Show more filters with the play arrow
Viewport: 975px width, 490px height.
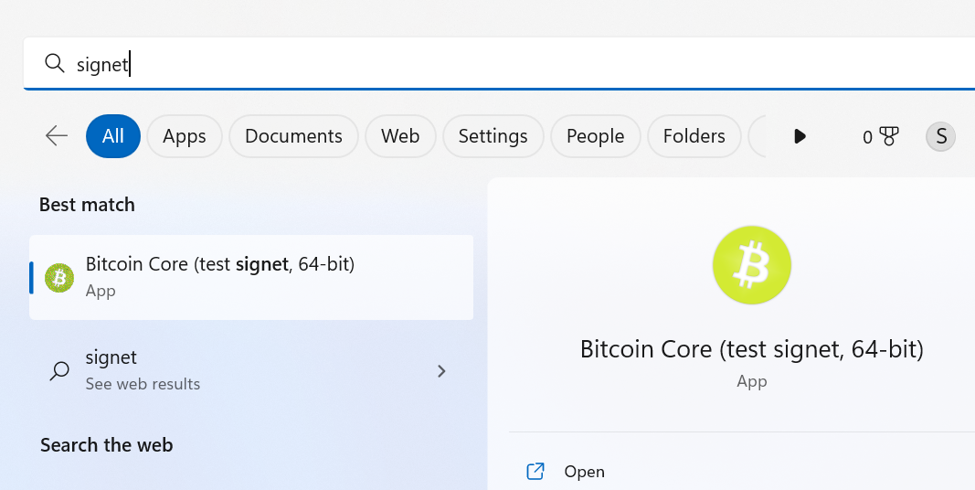800,136
